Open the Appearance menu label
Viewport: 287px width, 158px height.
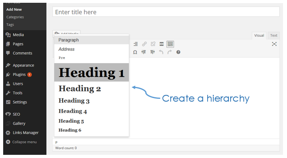click(x=23, y=66)
